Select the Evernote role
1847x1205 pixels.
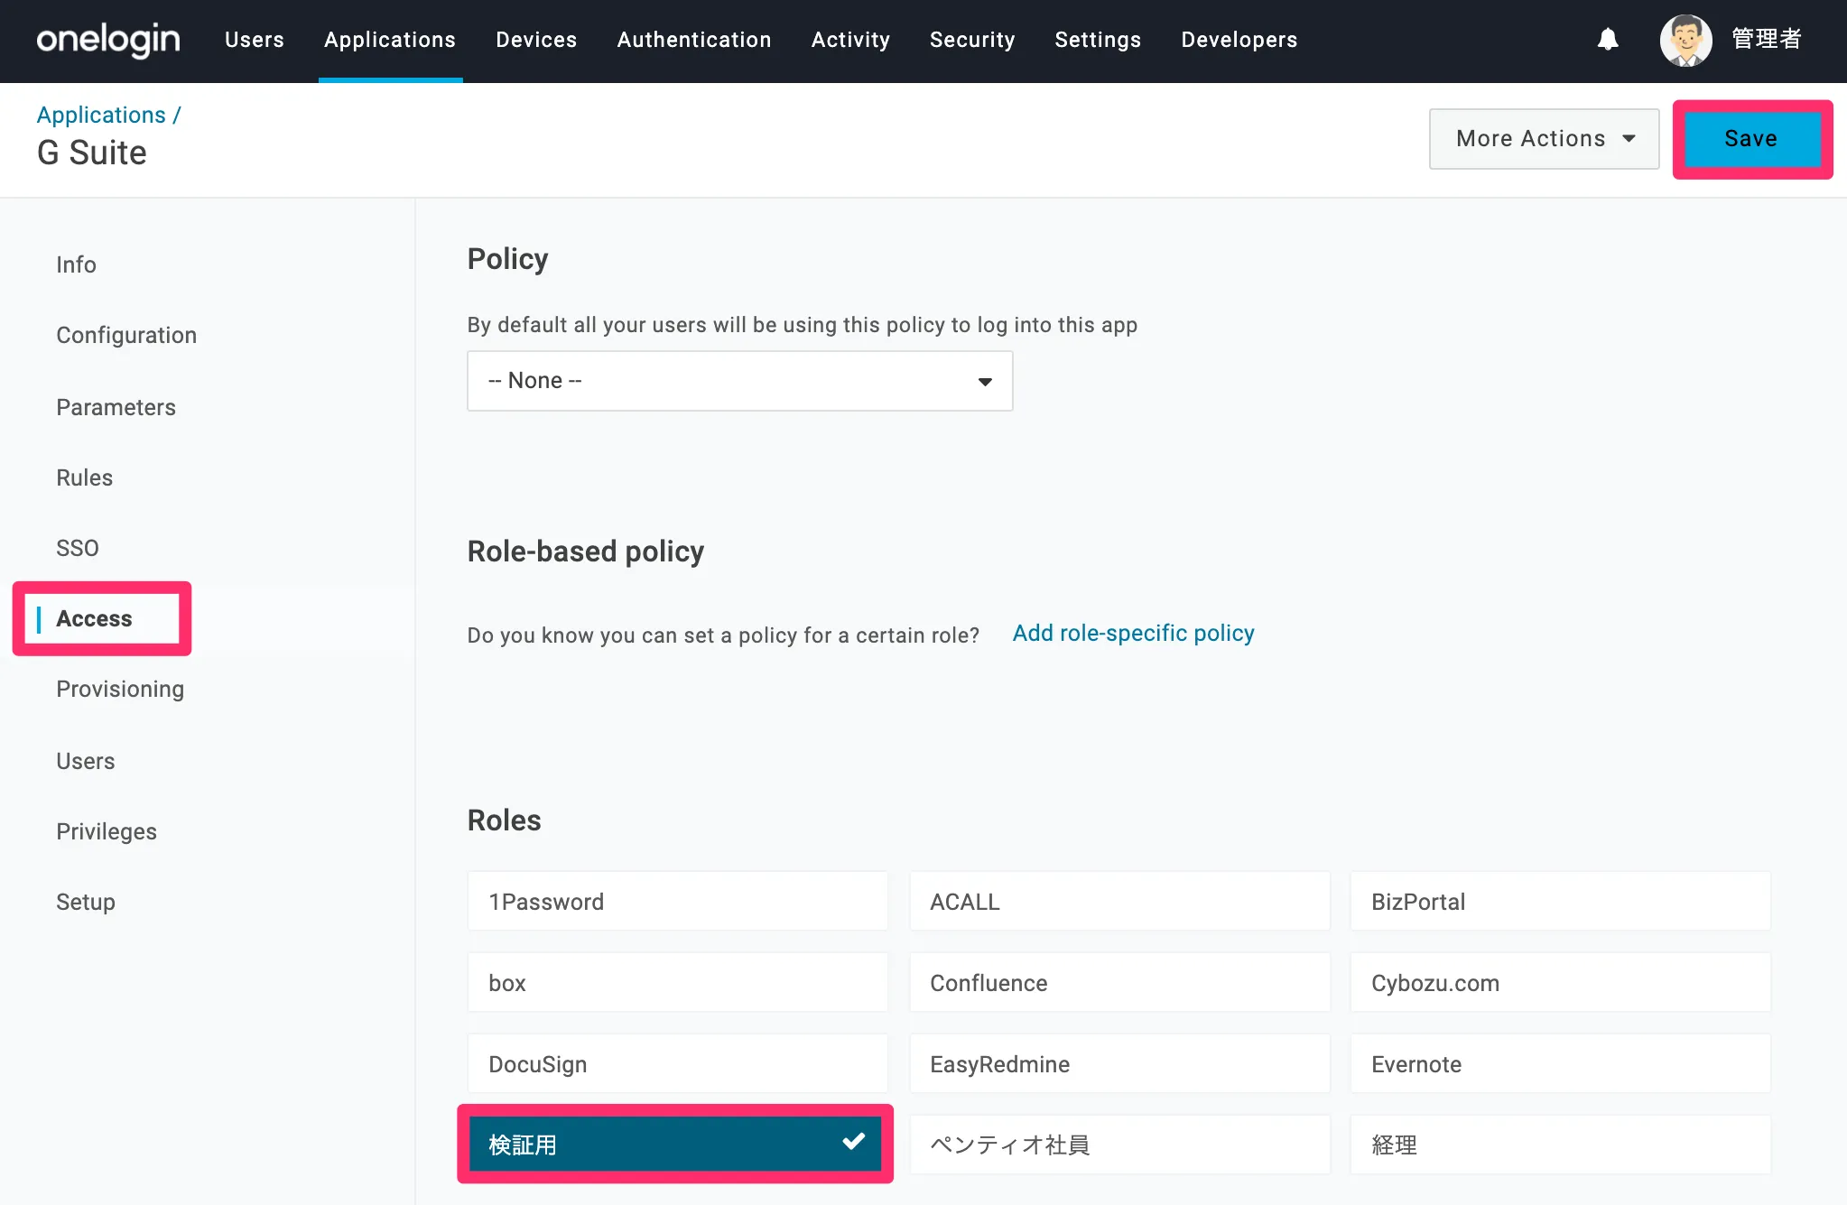pyautogui.click(x=1559, y=1063)
